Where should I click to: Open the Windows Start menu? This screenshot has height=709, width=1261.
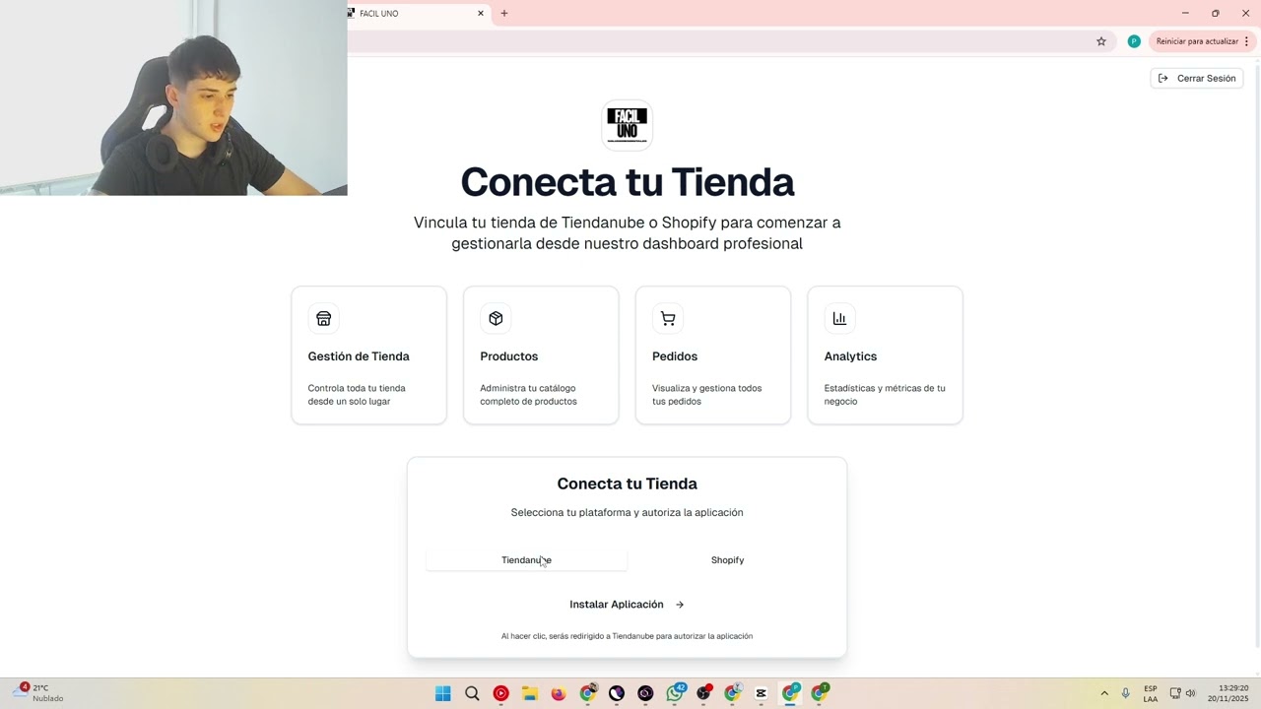[x=443, y=693]
